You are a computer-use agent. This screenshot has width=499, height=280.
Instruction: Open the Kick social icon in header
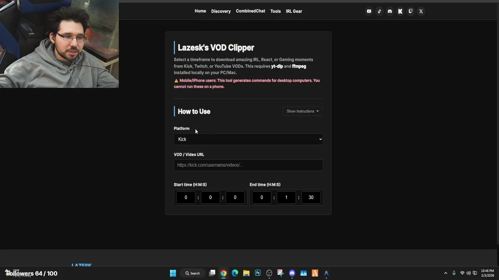(x=400, y=11)
